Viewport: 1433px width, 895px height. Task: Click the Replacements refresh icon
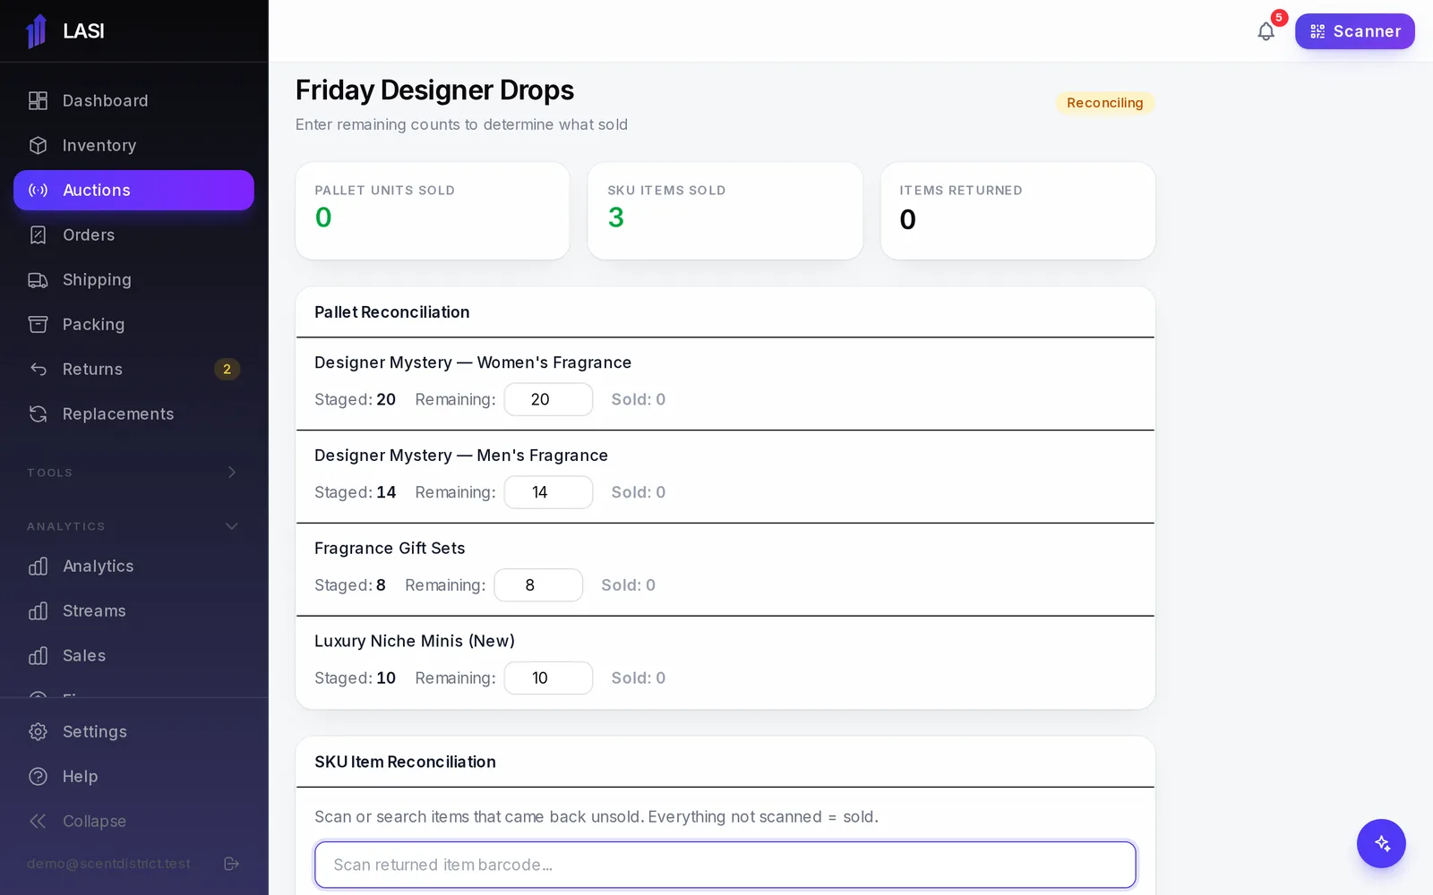[x=38, y=413]
